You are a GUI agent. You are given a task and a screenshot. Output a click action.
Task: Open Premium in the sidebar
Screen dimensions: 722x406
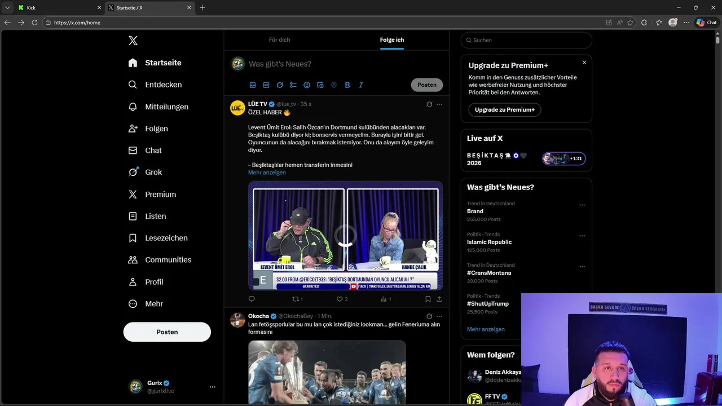(152, 194)
